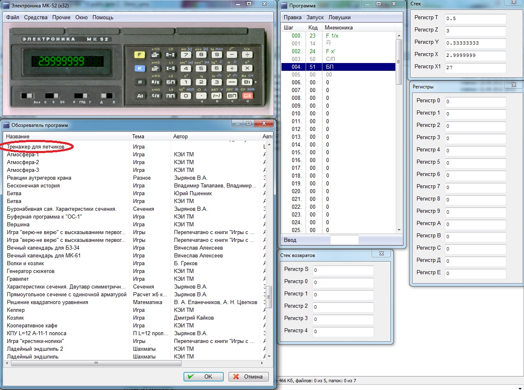Click the Отмена cancel button

(249, 376)
